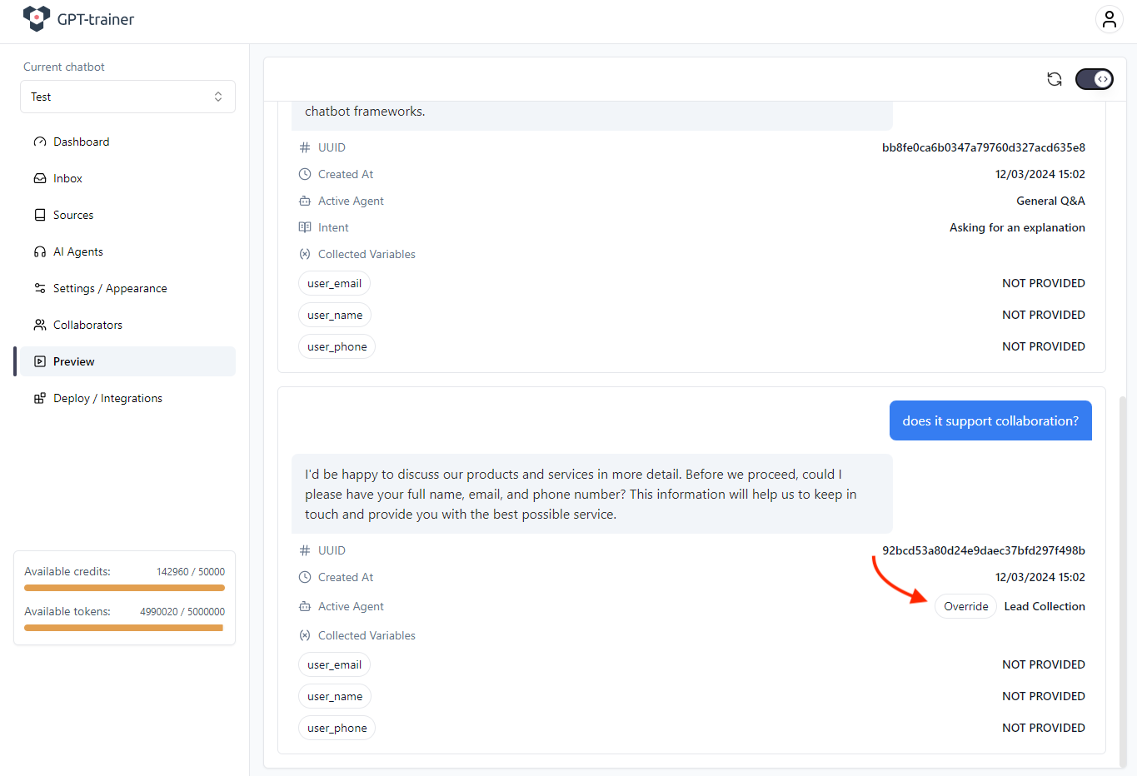Image resolution: width=1137 pixels, height=776 pixels.
Task: Click the second message's user_phone variable chip
Action: click(337, 728)
